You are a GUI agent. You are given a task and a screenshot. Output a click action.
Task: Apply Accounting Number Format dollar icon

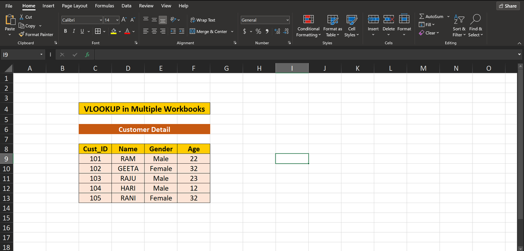[245, 31]
